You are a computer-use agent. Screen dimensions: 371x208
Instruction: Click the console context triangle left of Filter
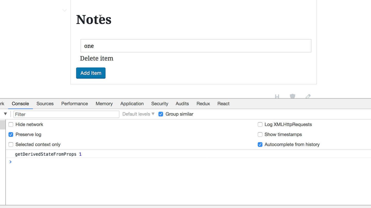[x=5, y=114]
